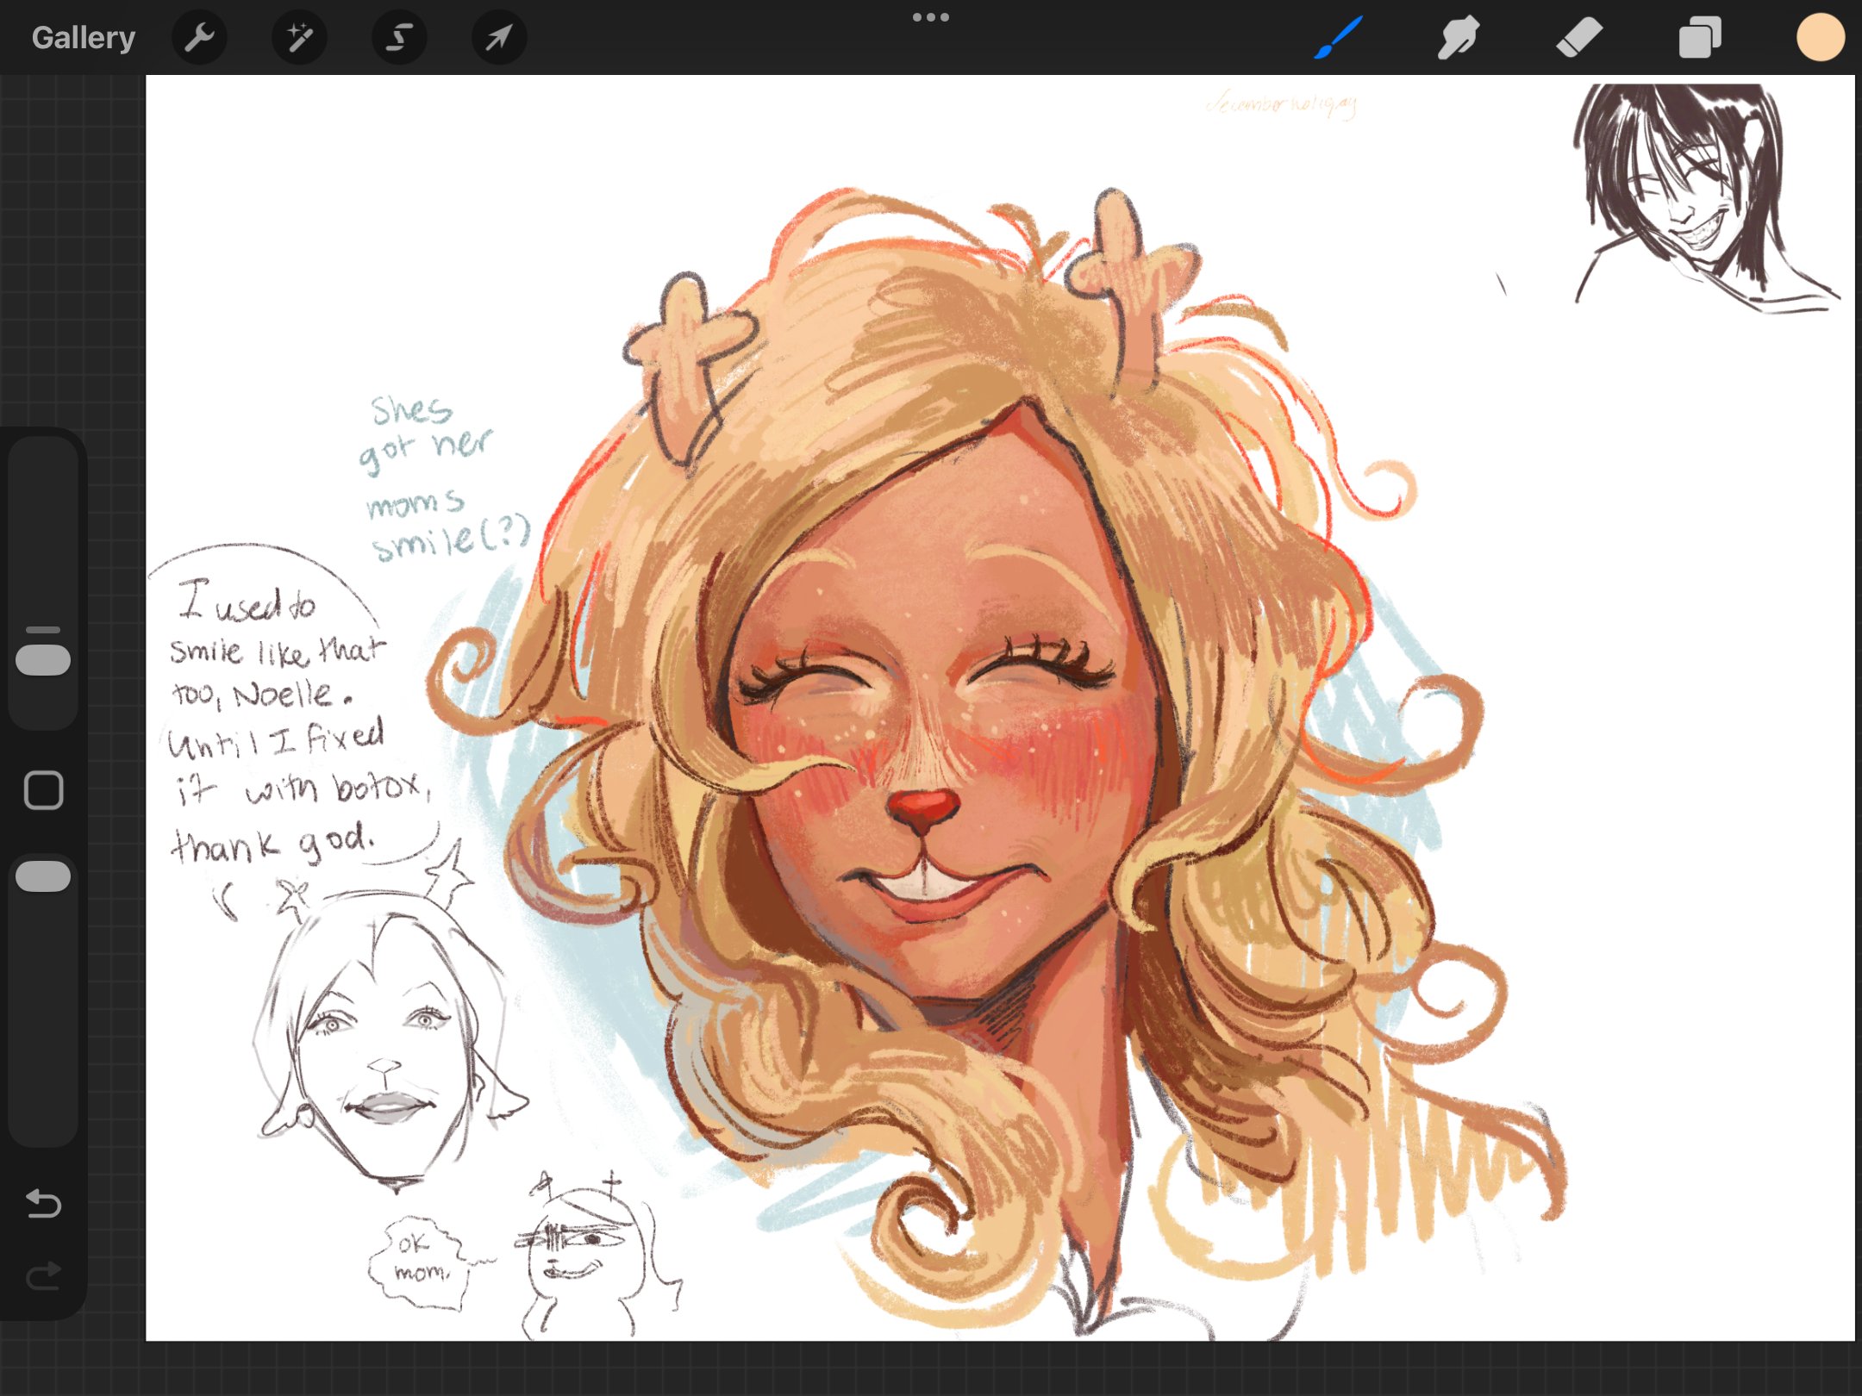The width and height of the screenshot is (1862, 1396).
Task: Undo the last stroke
Action: tap(43, 1203)
